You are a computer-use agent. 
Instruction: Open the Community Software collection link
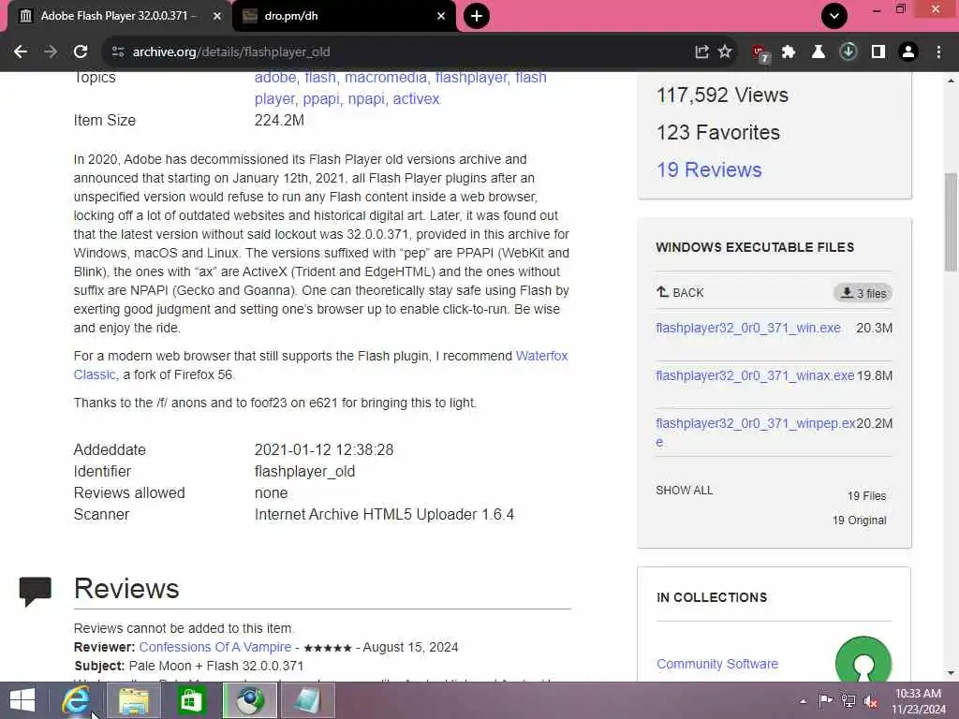(x=717, y=664)
